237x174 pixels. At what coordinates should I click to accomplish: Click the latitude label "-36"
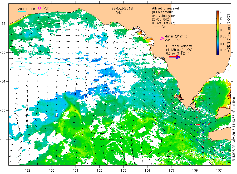pyautogui.click(x=3, y=139)
